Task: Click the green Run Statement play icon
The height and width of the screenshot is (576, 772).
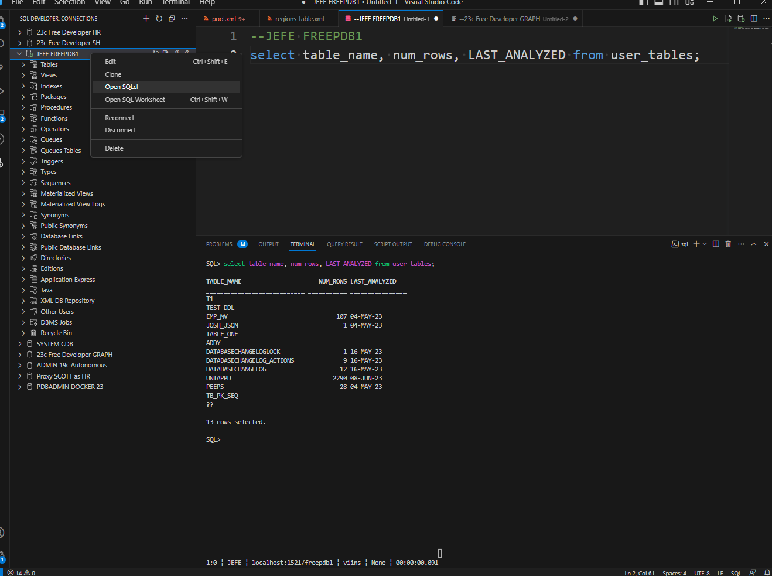Action: (x=715, y=19)
